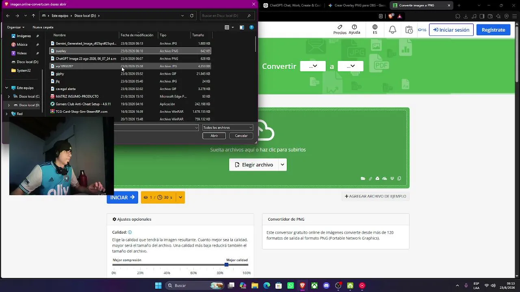Click the Quality info icon next to Calidad
The height and width of the screenshot is (292, 520).
pyautogui.click(x=130, y=232)
